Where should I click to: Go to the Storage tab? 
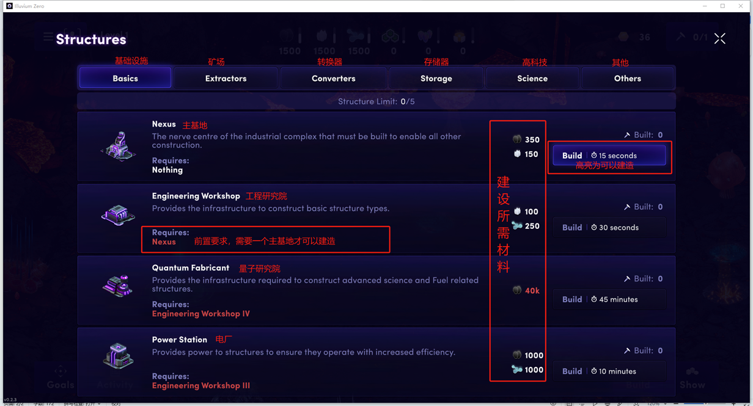(x=436, y=78)
